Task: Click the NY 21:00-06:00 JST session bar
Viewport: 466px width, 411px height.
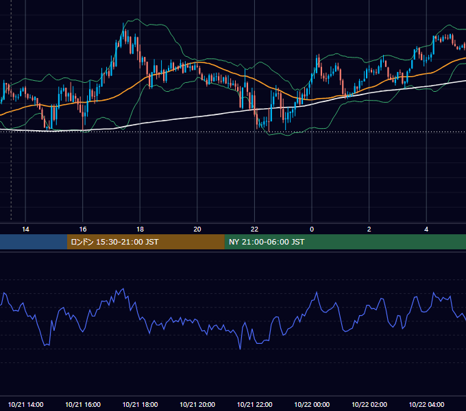Action: (x=345, y=242)
